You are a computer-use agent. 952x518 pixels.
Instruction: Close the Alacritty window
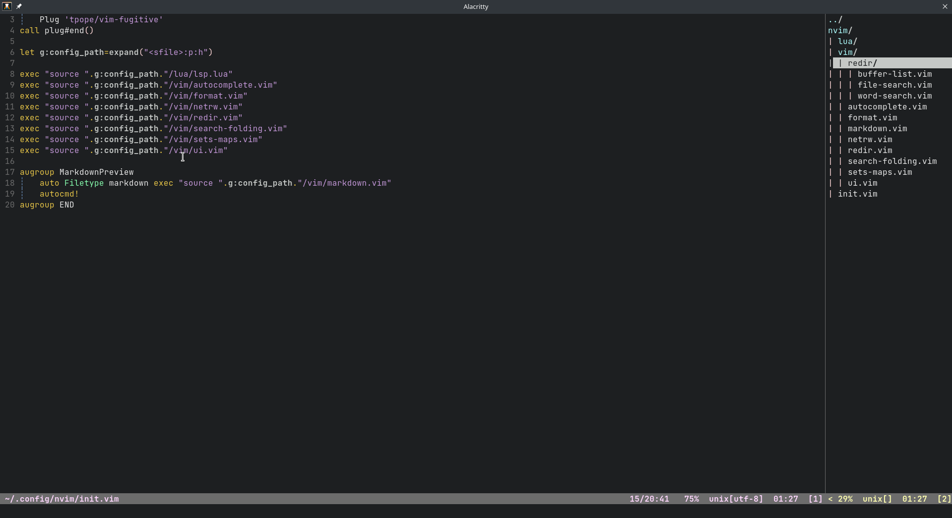click(945, 6)
